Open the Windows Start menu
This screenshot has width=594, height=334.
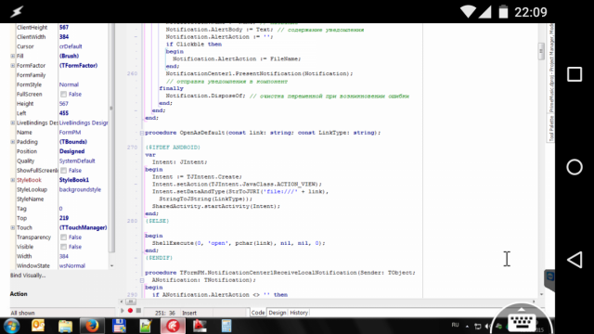[x=11, y=326]
